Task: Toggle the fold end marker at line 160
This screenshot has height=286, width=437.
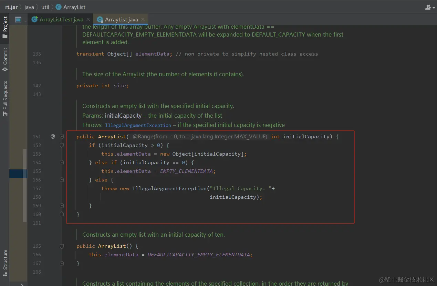Action: [62, 214]
